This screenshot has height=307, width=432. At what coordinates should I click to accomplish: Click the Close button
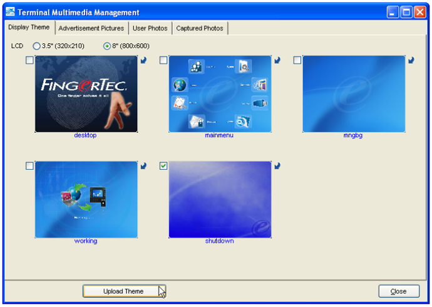pos(399,291)
